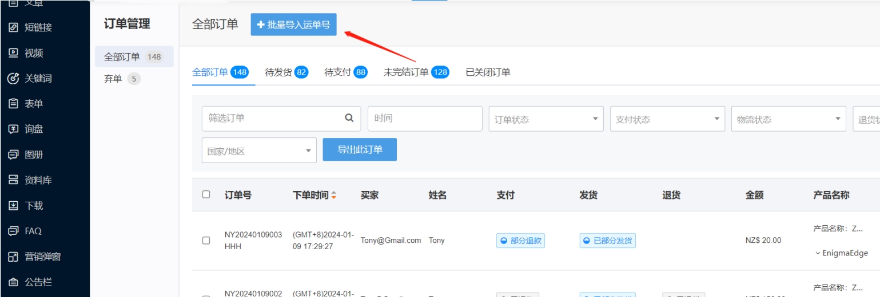Open the 订单状态 dropdown
Screen dimensions: 880x297
click(545, 119)
